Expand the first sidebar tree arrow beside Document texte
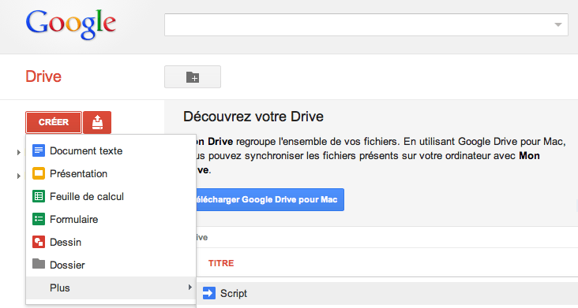This screenshot has height=308, width=578. [18, 152]
